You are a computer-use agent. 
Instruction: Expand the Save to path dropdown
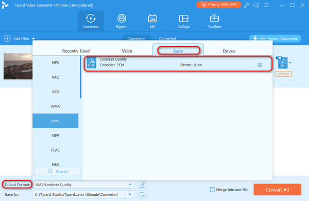click(130, 194)
